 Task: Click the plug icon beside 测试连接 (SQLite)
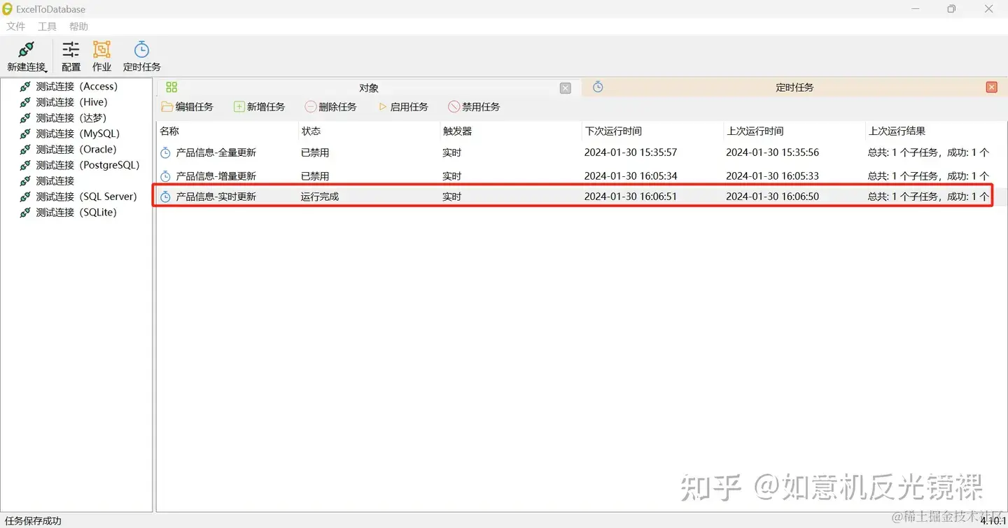pyautogui.click(x=25, y=213)
